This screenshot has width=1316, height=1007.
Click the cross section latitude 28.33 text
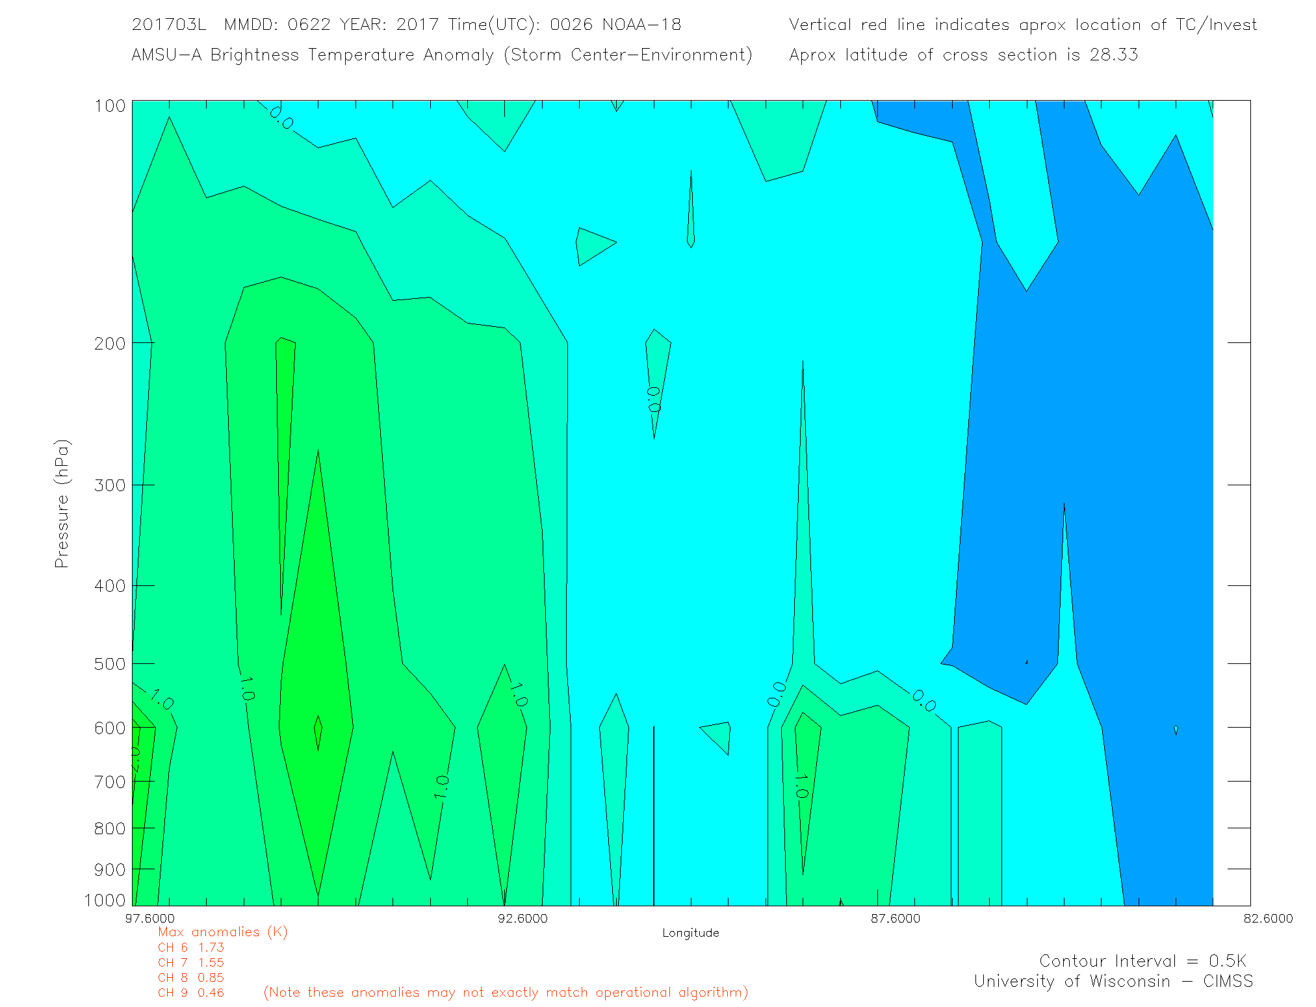963,55
